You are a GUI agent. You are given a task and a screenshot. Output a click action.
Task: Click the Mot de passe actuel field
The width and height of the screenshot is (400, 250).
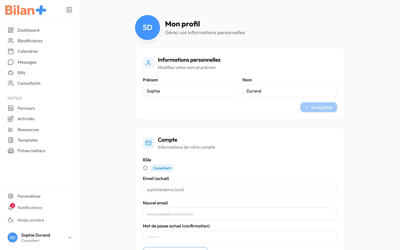click(x=240, y=237)
